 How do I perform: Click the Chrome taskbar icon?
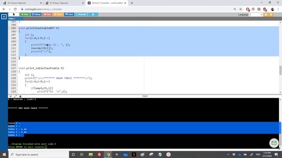(x=108, y=154)
